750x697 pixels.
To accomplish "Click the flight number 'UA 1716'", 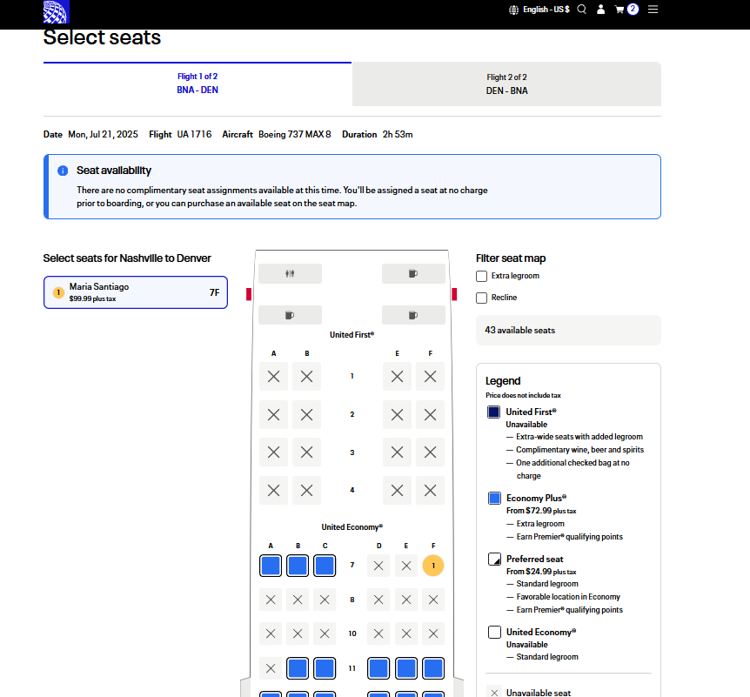I will click(x=194, y=134).
